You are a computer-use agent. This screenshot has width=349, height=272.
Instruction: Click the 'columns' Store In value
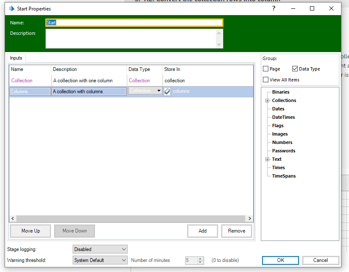[181, 91]
